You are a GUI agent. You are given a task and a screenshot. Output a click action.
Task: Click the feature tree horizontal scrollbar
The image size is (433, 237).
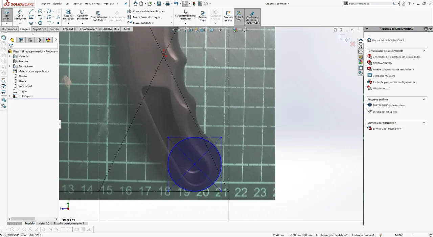click(x=23, y=219)
